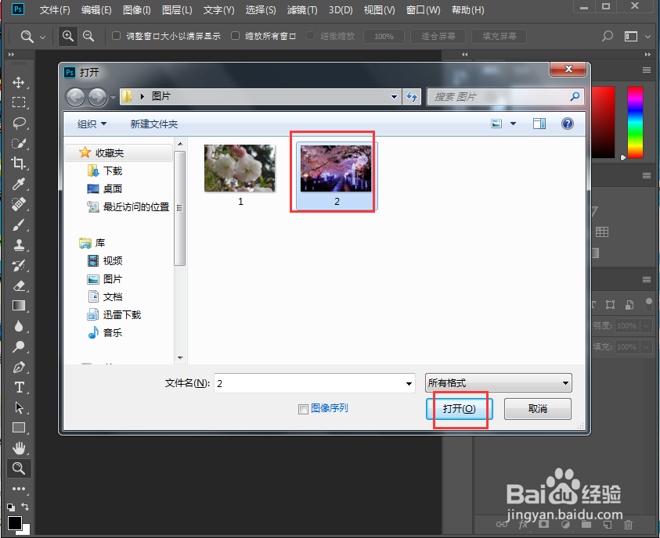The height and width of the screenshot is (538, 660).
Task: Select the Lasso tool
Action: coord(19,123)
